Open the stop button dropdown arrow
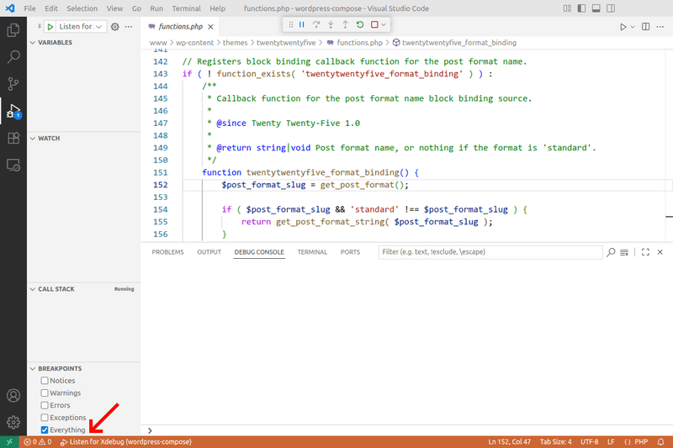This screenshot has width=673, height=448. pos(384,25)
